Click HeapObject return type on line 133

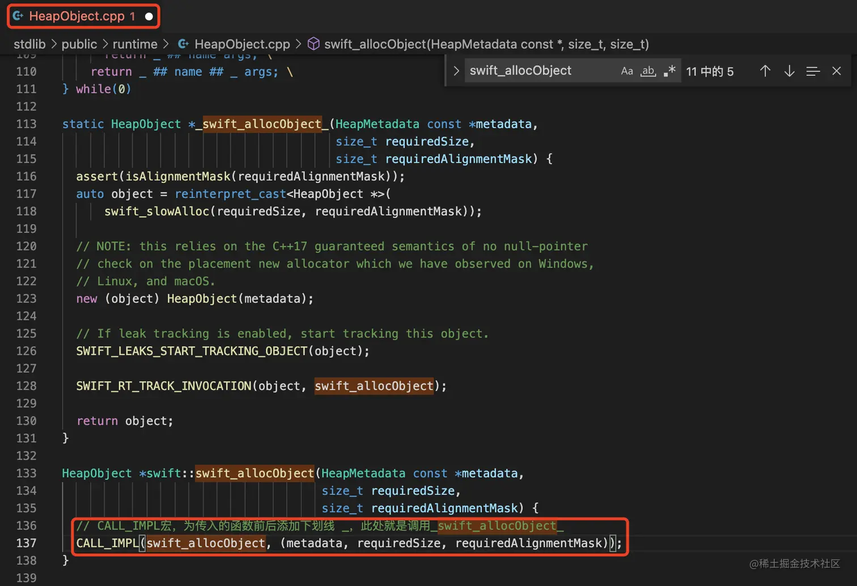(97, 473)
